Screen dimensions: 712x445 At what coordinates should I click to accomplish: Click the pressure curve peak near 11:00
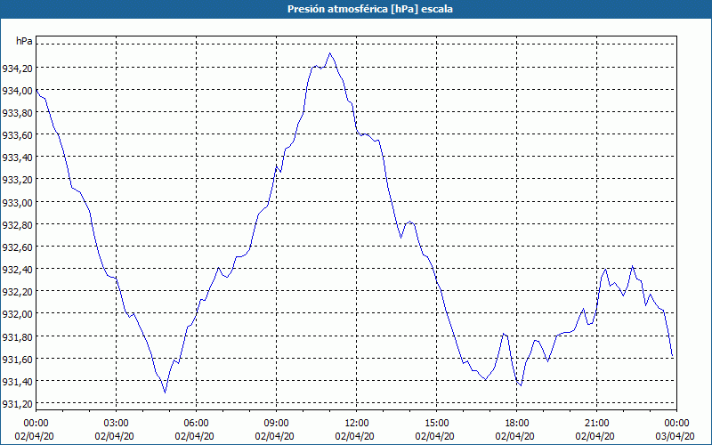pyautogui.click(x=329, y=53)
